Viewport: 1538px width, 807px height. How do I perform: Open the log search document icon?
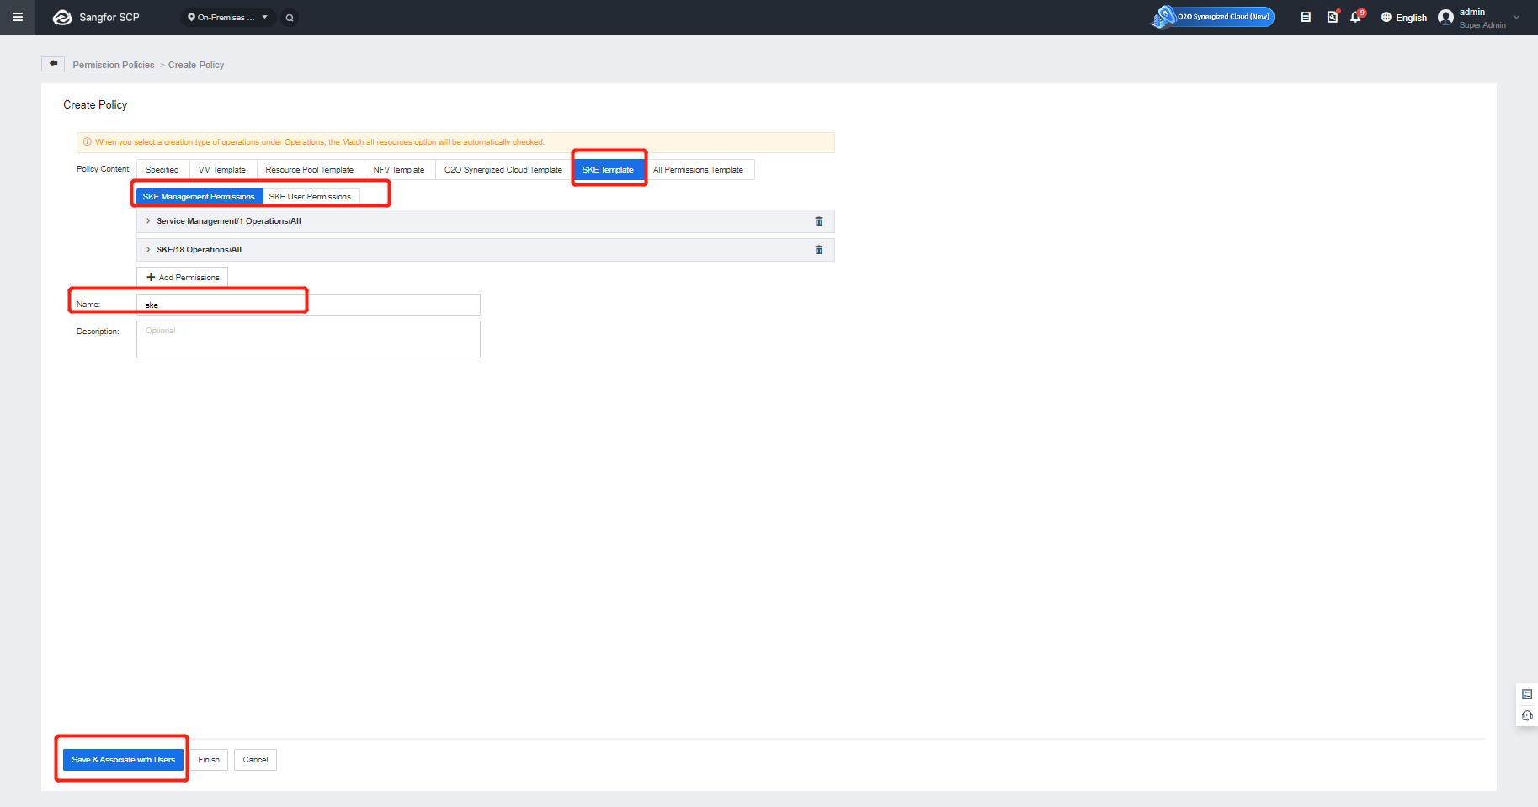(1332, 17)
